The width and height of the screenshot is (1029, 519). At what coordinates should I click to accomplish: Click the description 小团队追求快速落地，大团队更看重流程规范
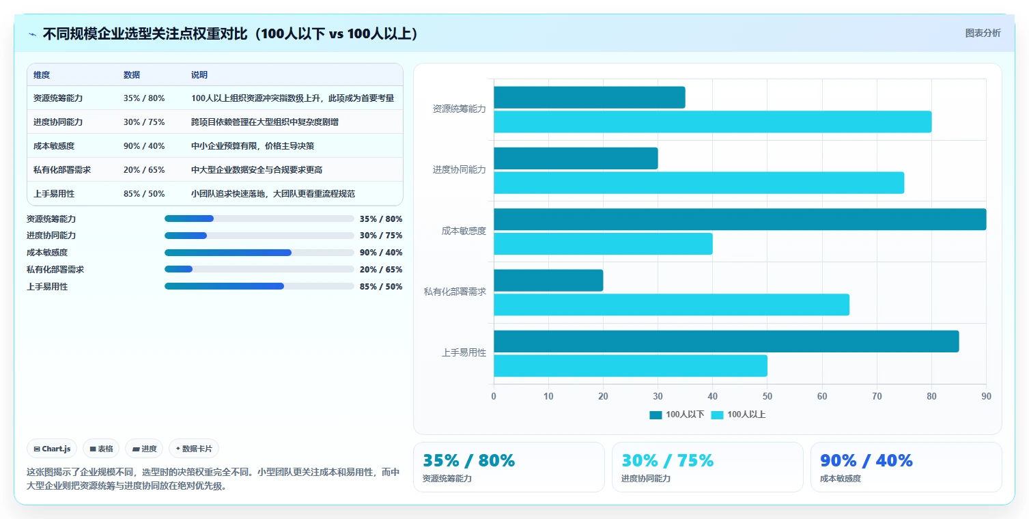click(273, 194)
